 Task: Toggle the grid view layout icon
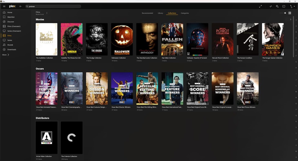pyautogui.click(x=290, y=13)
